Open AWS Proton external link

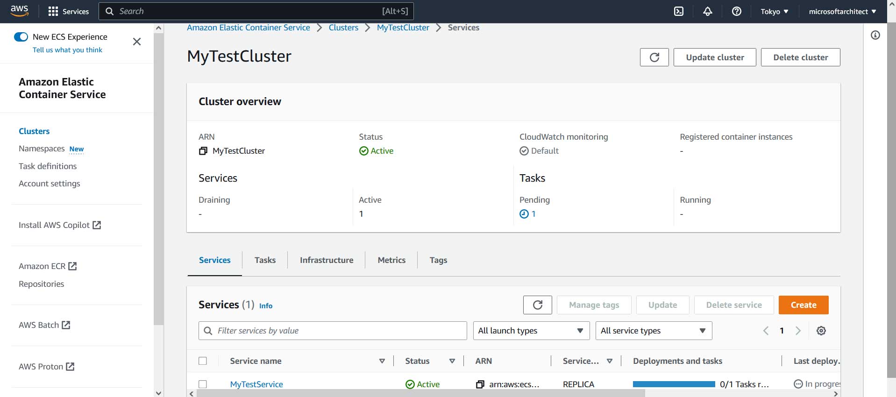coord(47,367)
